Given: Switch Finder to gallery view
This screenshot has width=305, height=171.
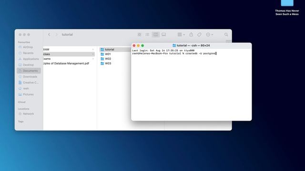Looking at the screenshot, I should (x=164, y=35).
